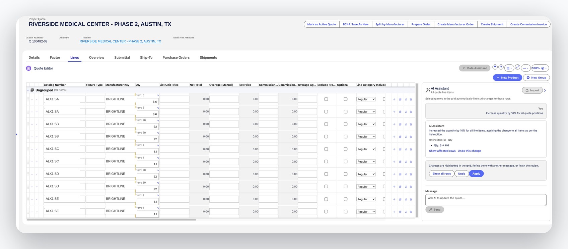Check Exclude From on second ALX1 SC row

[326, 162]
